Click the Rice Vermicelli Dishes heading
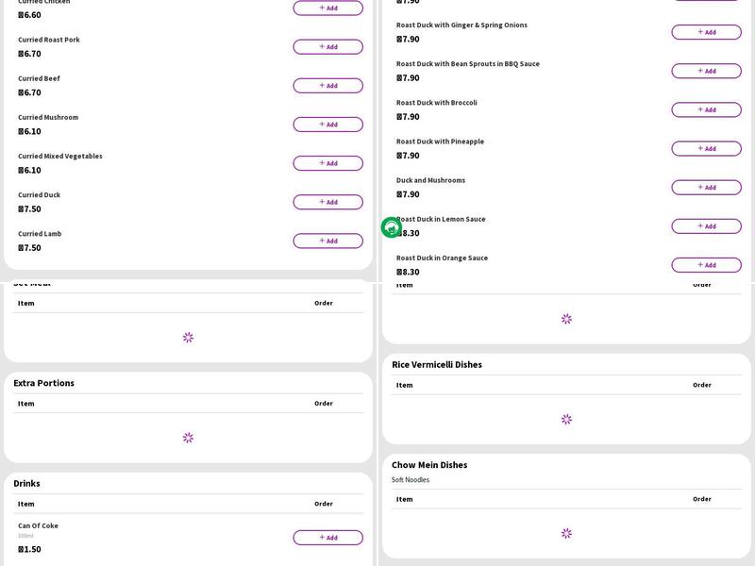755x566 pixels. pyautogui.click(x=437, y=364)
